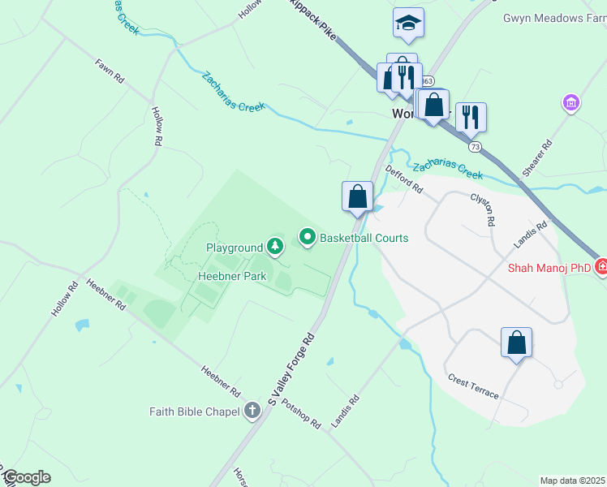Open the shopping bag marker above Crest Terrace
The width and height of the screenshot is (607, 487).
click(516, 343)
